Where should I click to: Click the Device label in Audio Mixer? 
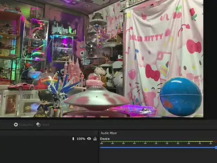(x=105, y=139)
